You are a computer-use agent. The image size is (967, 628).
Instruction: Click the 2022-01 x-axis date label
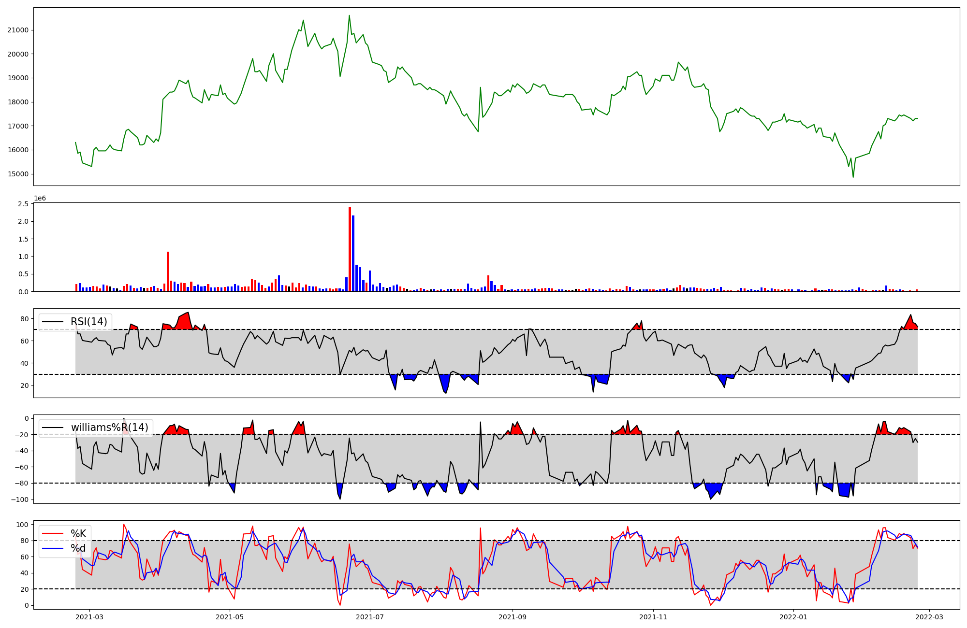pyautogui.click(x=793, y=617)
